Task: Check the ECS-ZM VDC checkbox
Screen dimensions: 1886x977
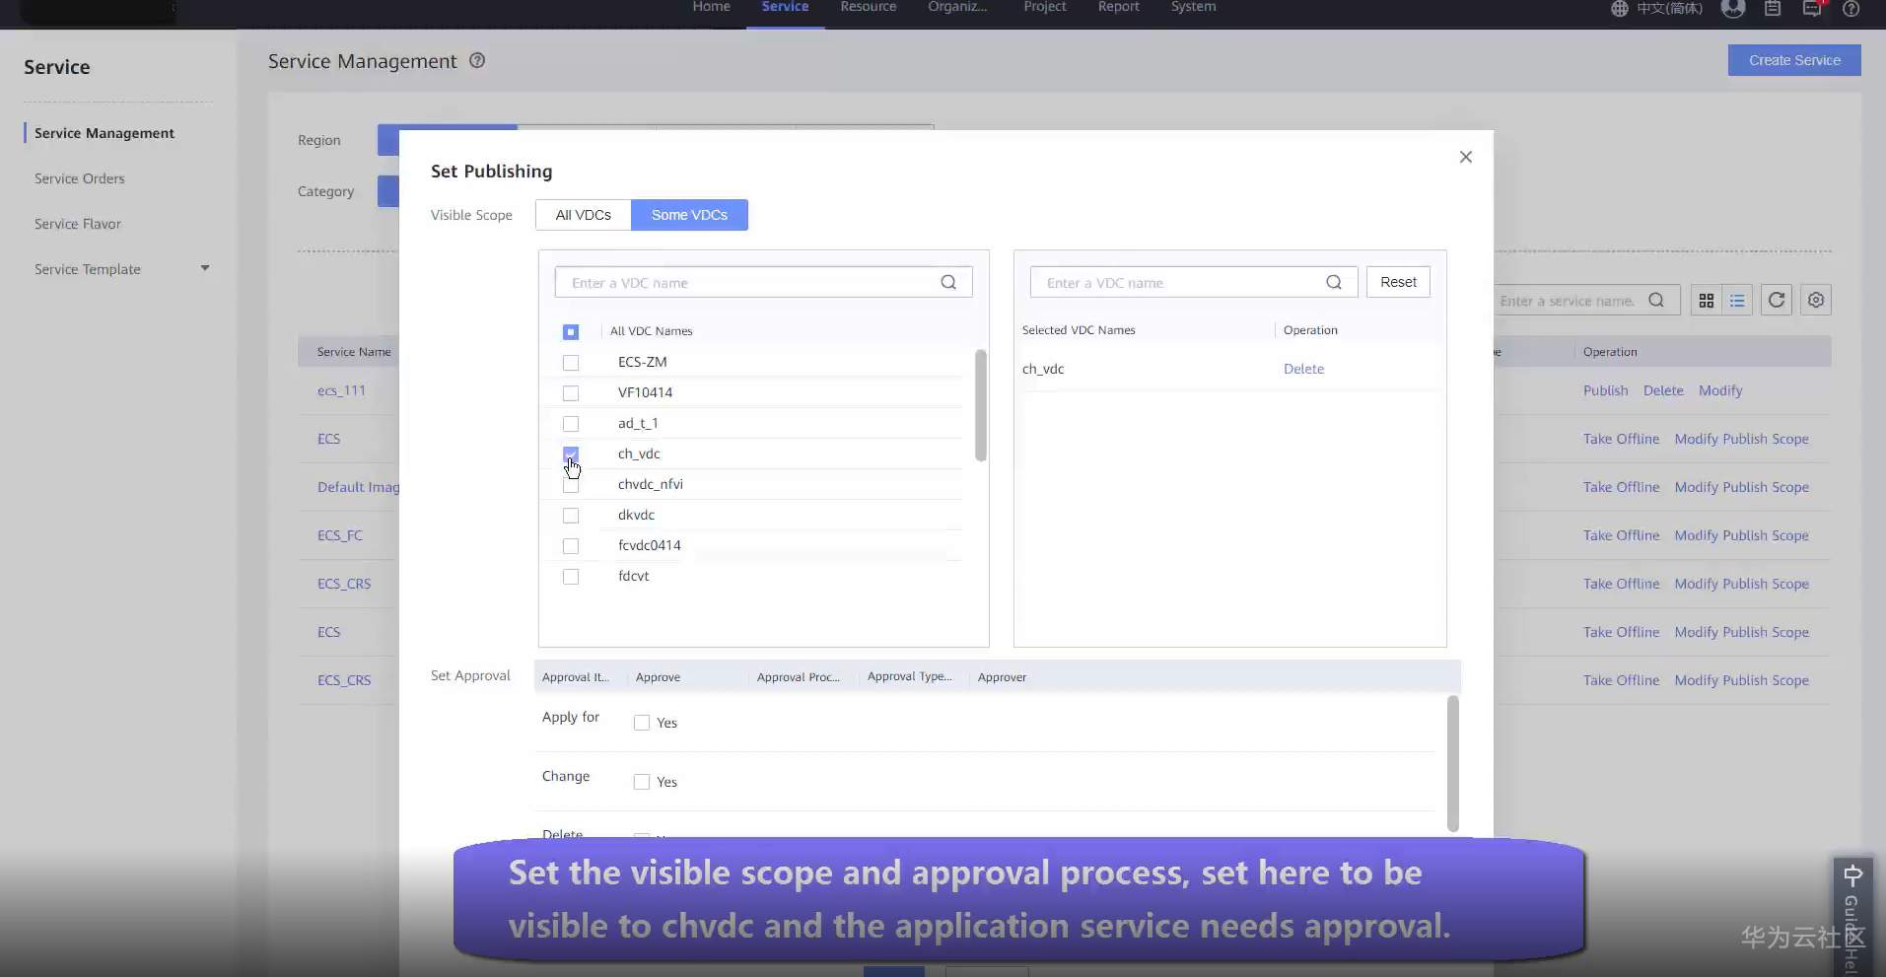Action: [571, 363]
